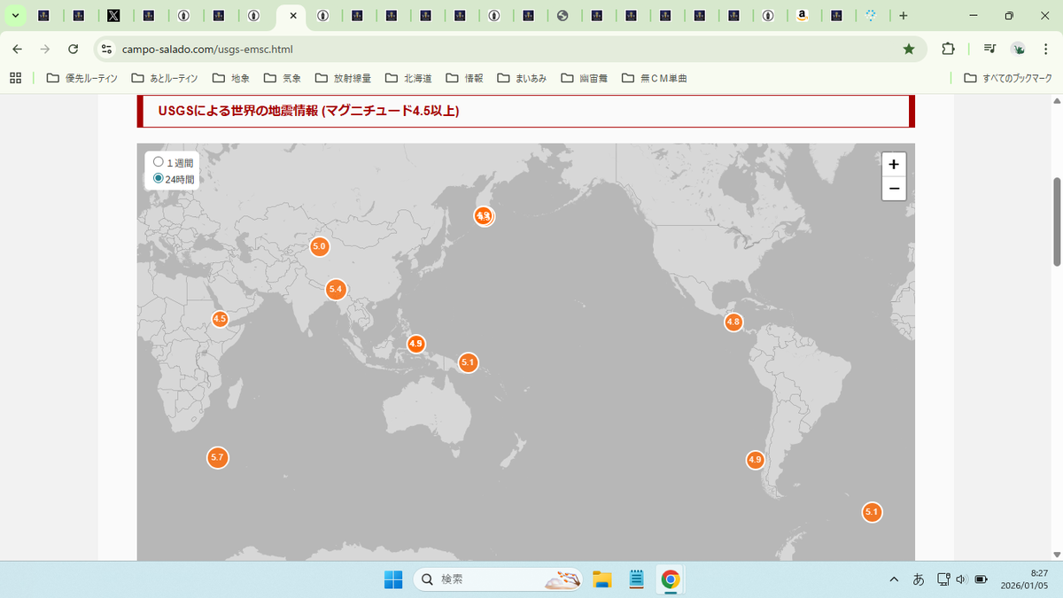Zoom out with the map minus button
The width and height of the screenshot is (1063, 598).
coord(894,188)
